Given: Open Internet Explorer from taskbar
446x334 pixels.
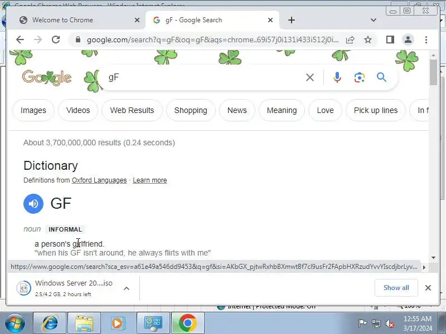Looking at the screenshot, I should 50,323.
